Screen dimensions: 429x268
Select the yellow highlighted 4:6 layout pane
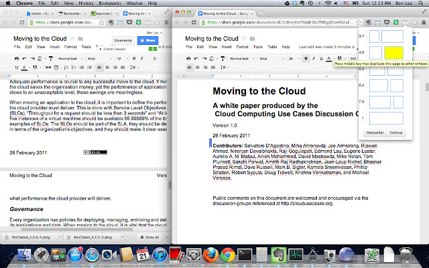[x=393, y=53]
